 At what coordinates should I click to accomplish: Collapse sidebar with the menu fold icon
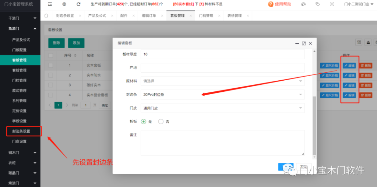(x=50, y=4)
